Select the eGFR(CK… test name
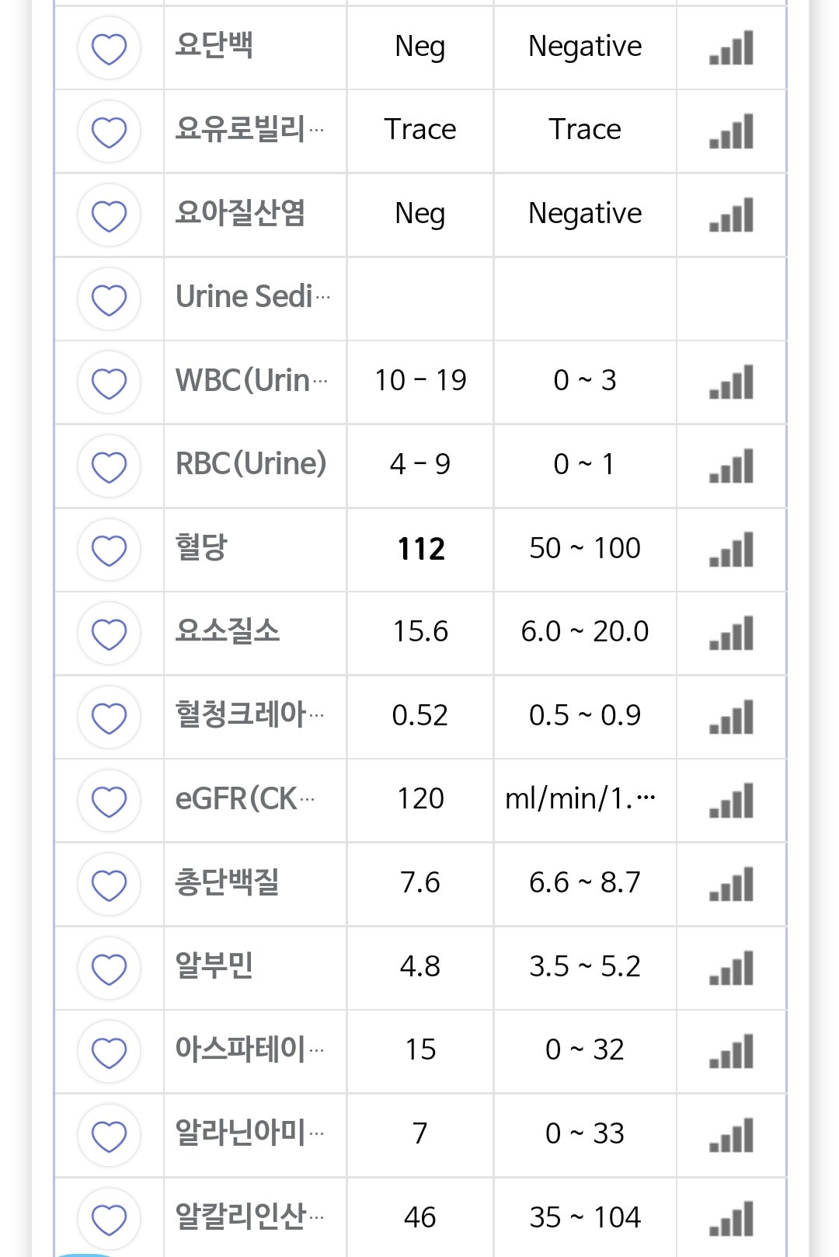This screenshot has height=1257, width=839. pos(245,799)
